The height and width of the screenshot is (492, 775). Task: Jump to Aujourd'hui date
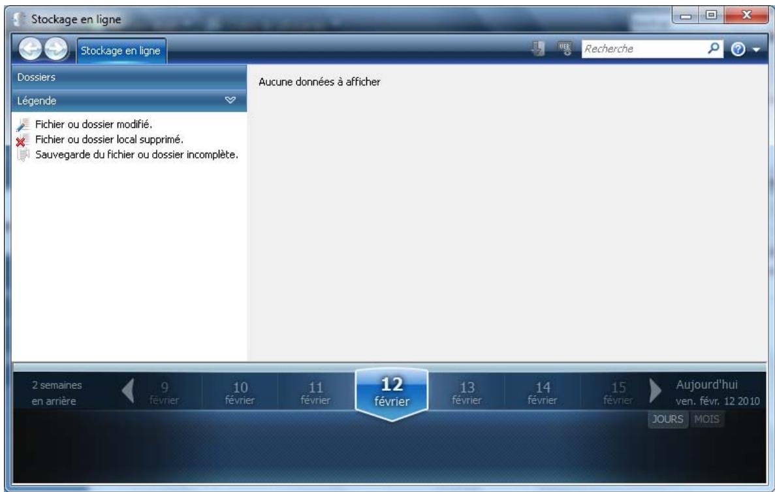[717, 393]
